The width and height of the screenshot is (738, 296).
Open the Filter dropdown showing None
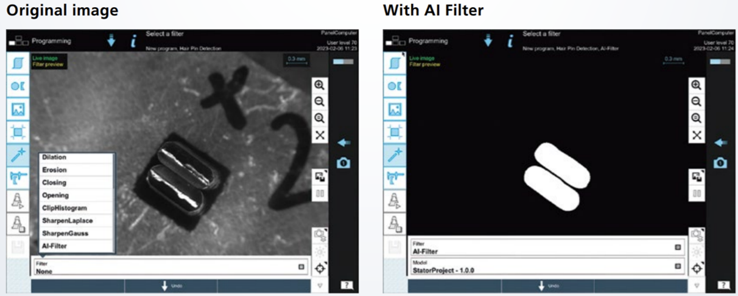pyautogui.click(x=170, y=267)
